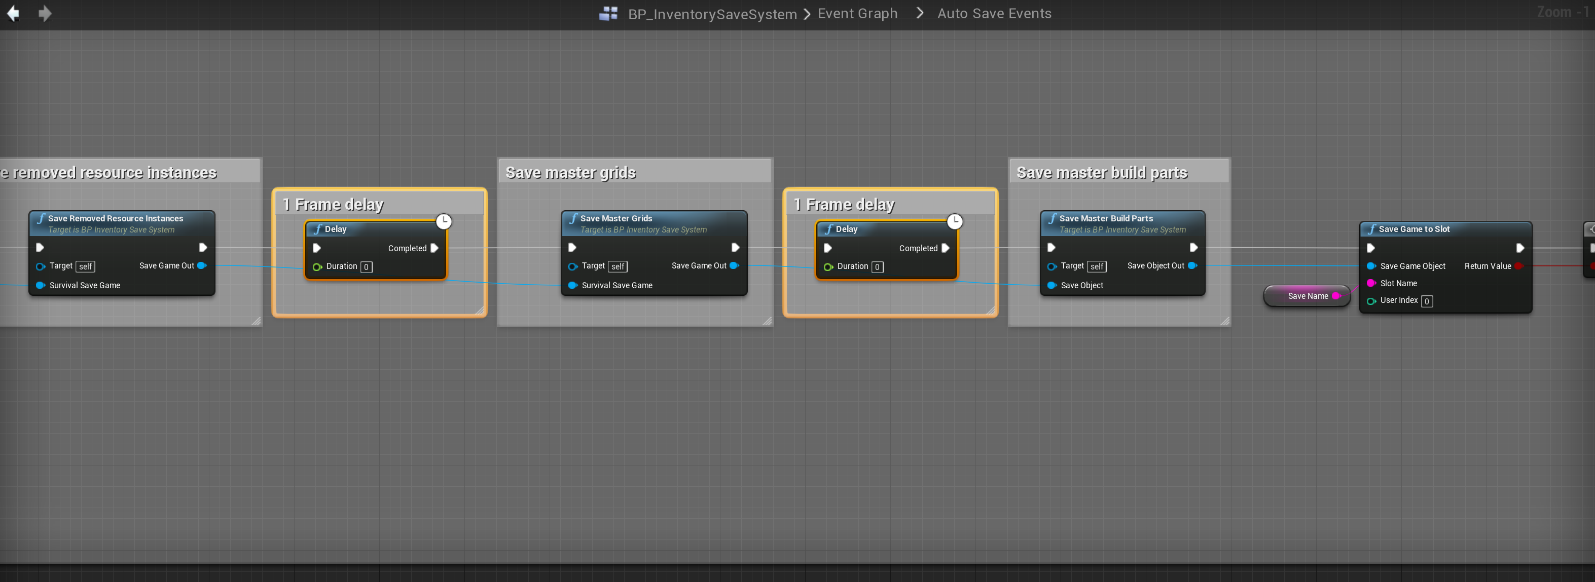Click the second Delay node's clock icon
The width and height of the screenshot is (1595, 582).
pos(955,221)
